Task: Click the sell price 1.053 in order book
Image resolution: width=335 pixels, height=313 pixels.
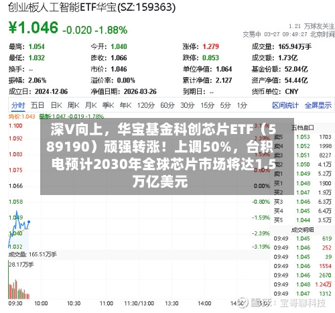Action: tap(303, 137)
